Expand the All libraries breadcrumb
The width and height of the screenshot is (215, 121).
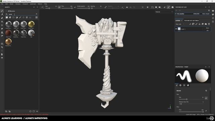point(11,11)
